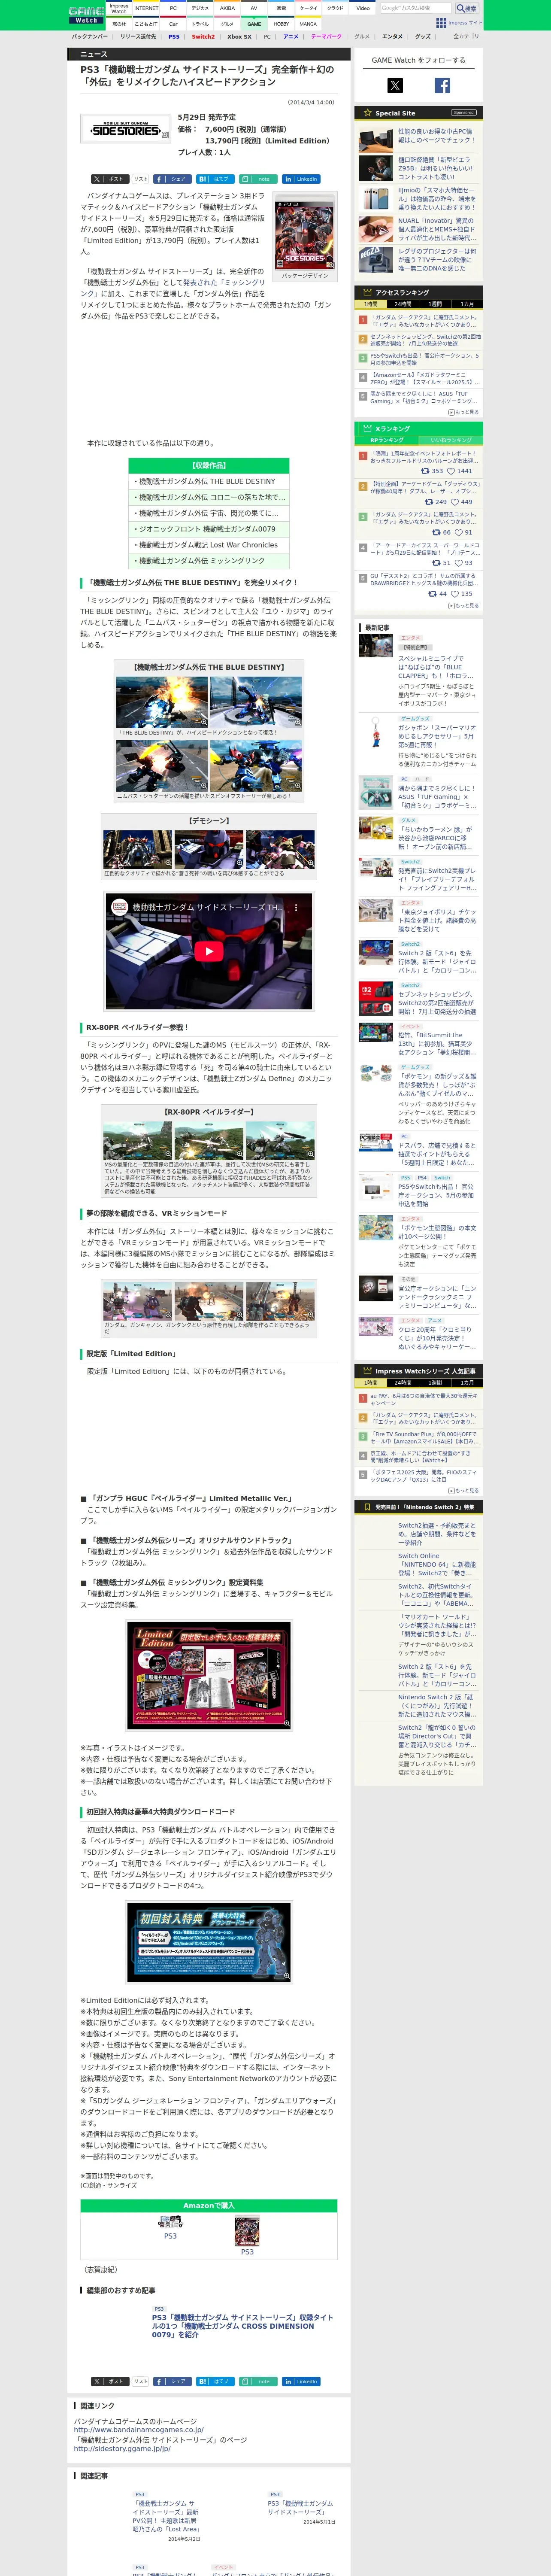
Task: Share article via top Facebook share button
Action: pos(172,179)
